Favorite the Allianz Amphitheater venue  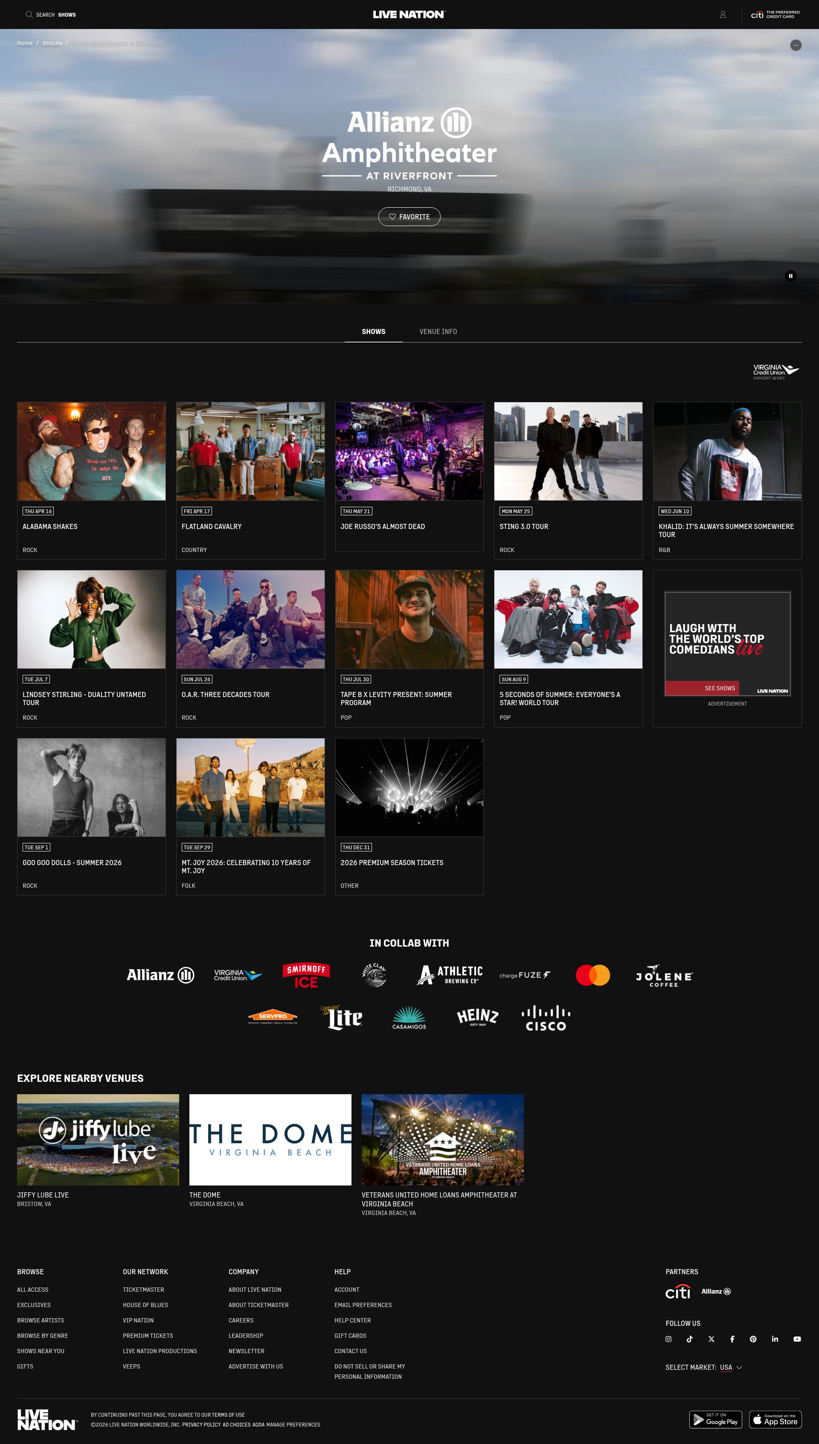(409, 217)
